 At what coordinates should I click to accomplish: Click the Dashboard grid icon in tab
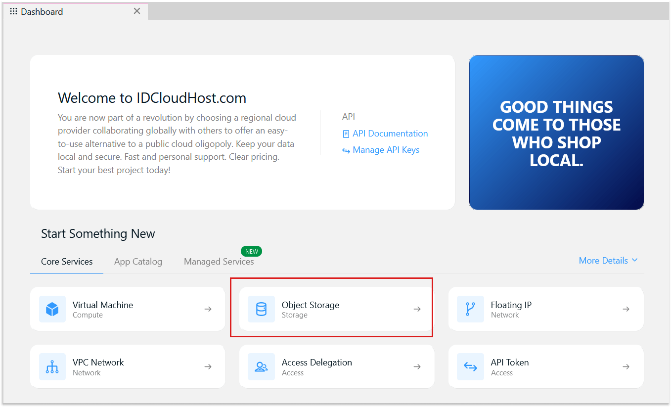(x=14, y=11)
